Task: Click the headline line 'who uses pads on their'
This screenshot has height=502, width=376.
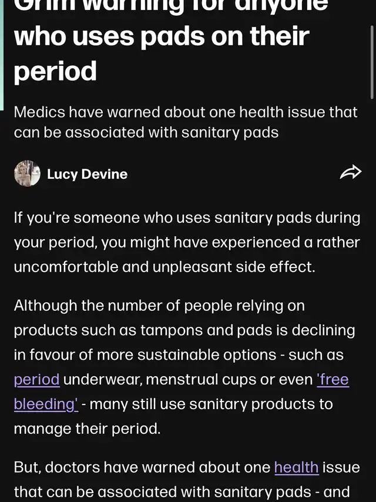Action: [x=161, y=36]
